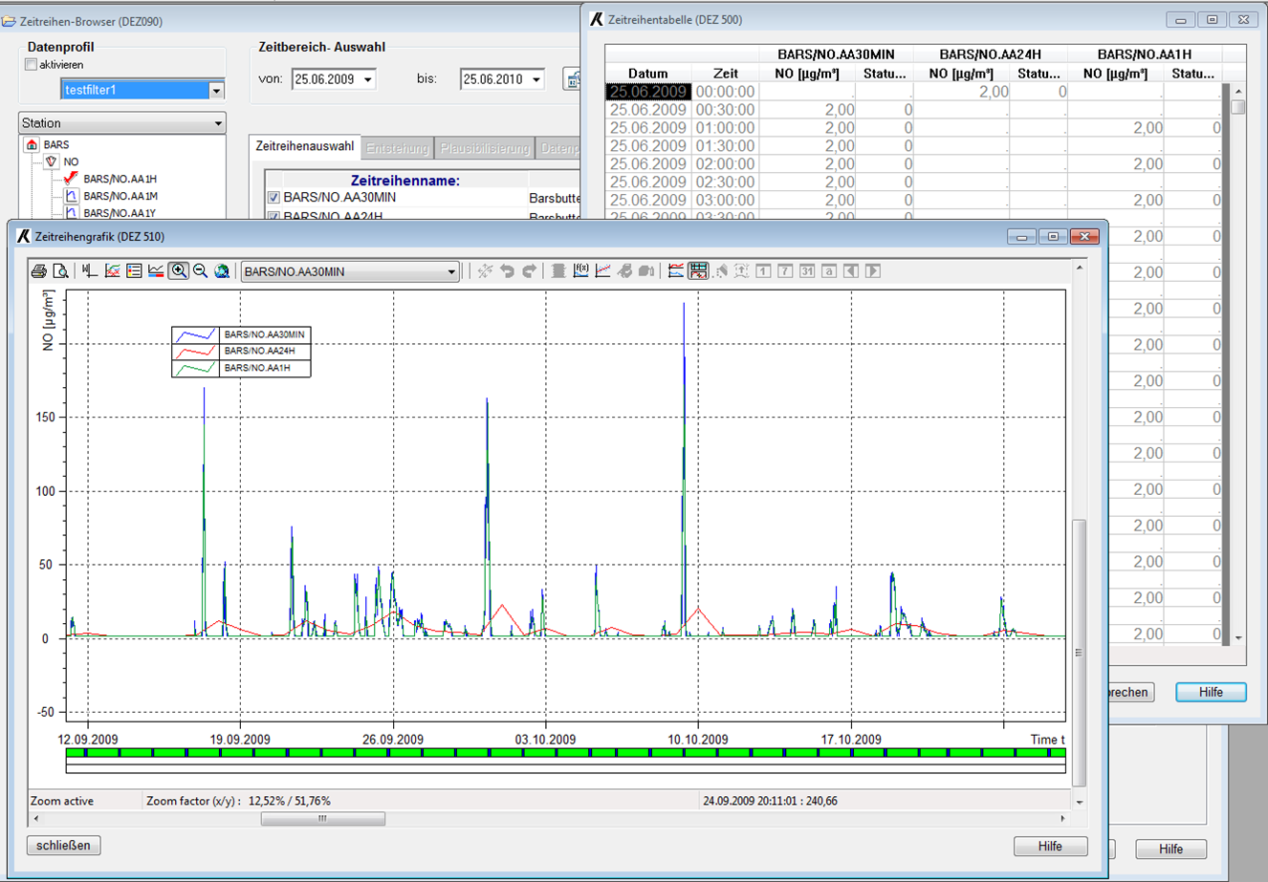The image size is (1268, 882).
Task: Click the green availability bar below the graph
Action: tap(565, 753)
